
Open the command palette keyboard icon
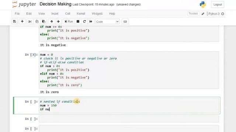125,22
